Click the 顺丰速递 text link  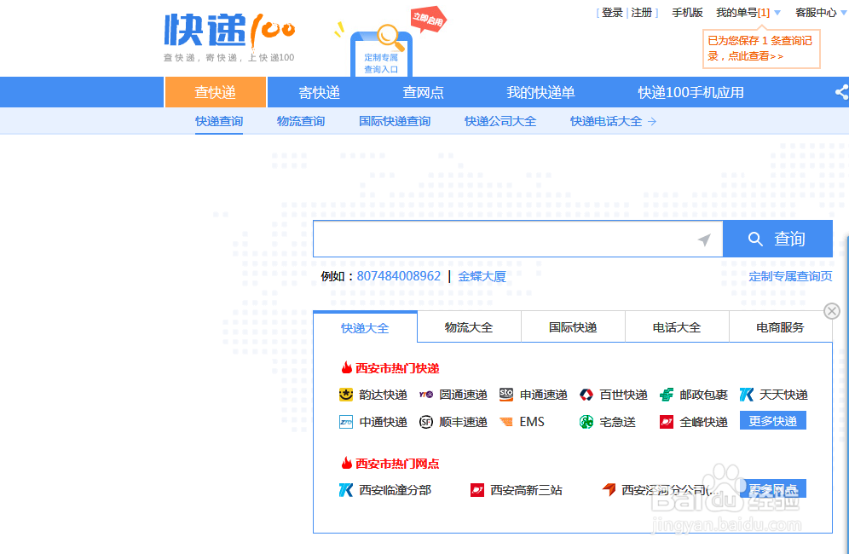click(463, 422)
